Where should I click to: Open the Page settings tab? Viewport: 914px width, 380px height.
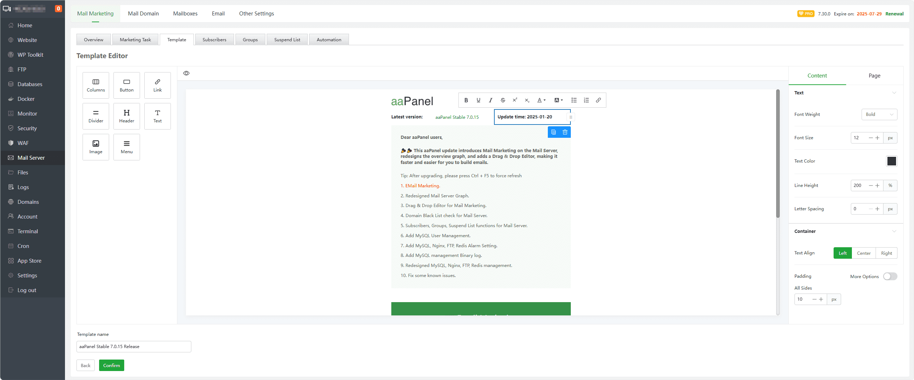coord(875,76)
